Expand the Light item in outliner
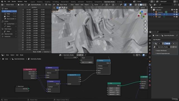 154,17
